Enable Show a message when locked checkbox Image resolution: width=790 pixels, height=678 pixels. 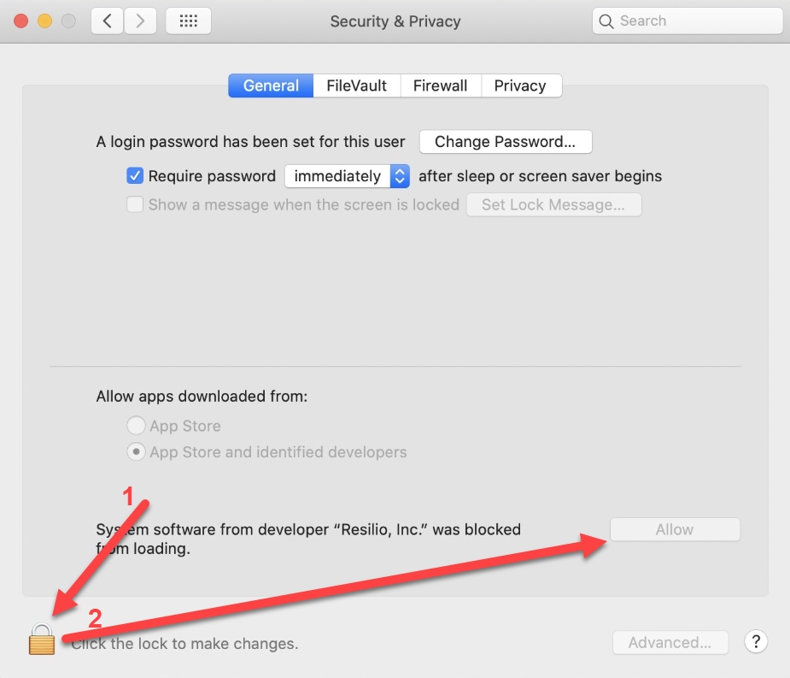135,204
